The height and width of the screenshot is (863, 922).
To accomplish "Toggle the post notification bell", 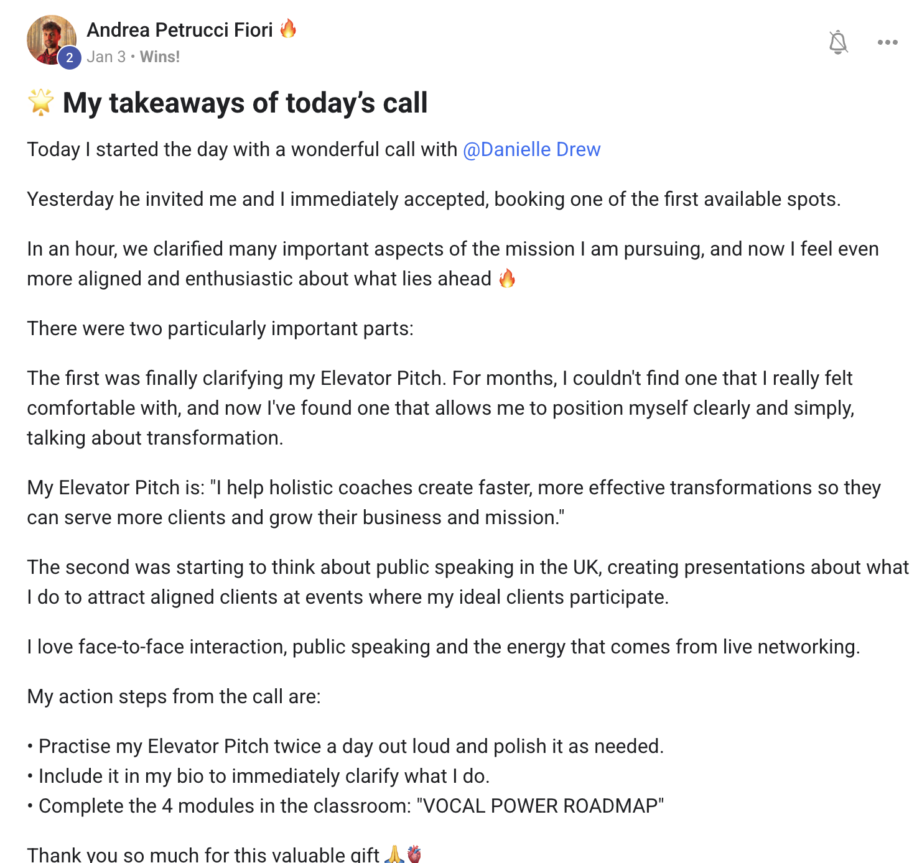I will (838, 42).
